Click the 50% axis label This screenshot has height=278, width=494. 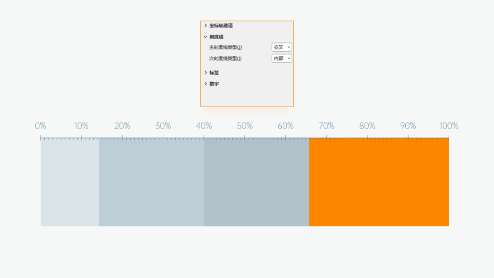tap(245, 126)
